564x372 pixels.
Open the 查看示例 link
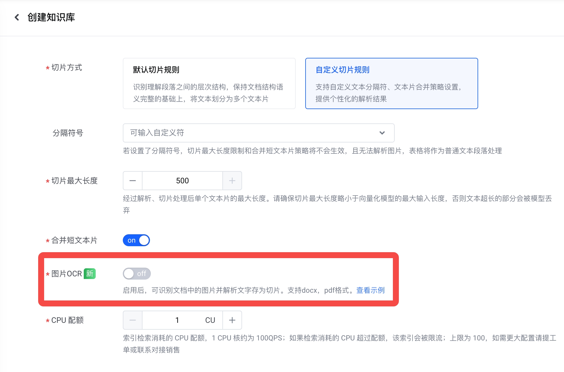coord(370,290)
